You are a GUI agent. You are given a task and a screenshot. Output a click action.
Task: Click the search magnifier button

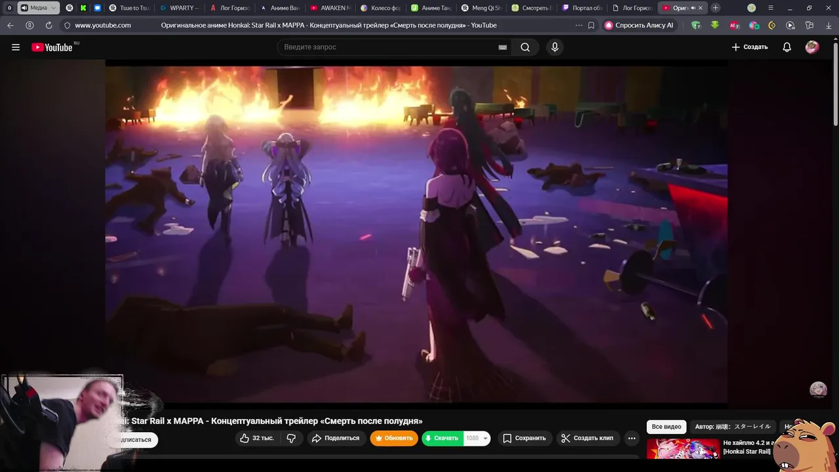point(525,47)
